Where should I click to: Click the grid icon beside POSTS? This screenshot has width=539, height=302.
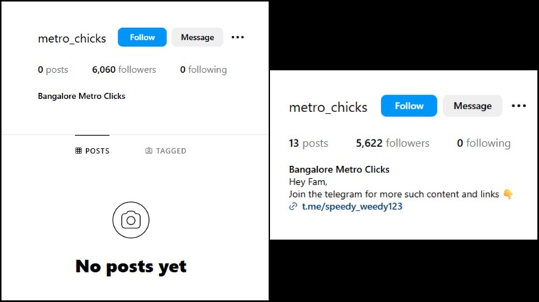78,151
